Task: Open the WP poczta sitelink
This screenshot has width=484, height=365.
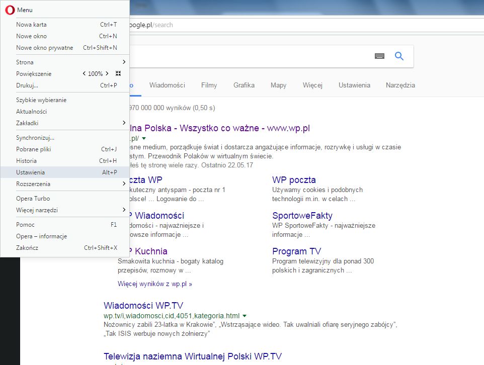Action: [294, 180]
